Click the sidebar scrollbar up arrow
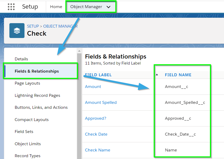 click(x=79, y=51)
